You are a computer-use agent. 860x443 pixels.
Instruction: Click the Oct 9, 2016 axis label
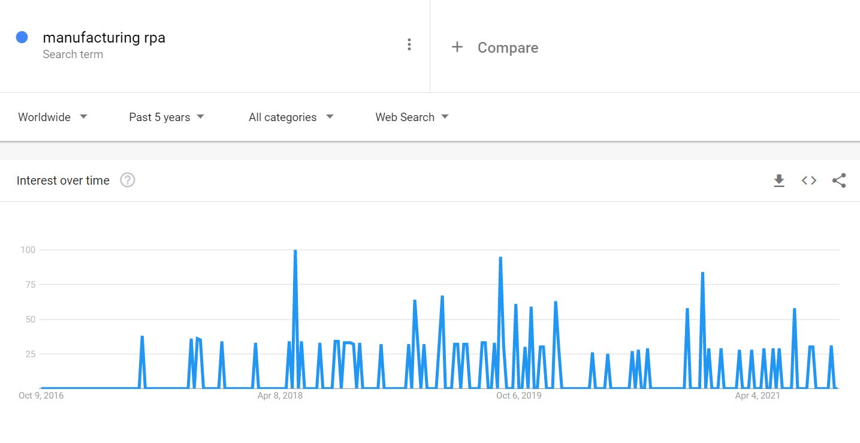(x=41, y=396)
